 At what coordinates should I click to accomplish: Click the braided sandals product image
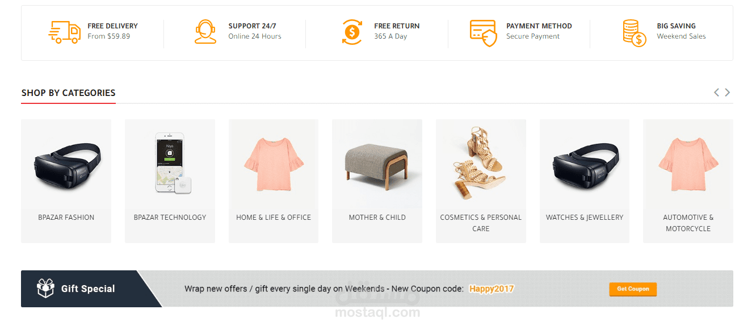pos(480,162)
